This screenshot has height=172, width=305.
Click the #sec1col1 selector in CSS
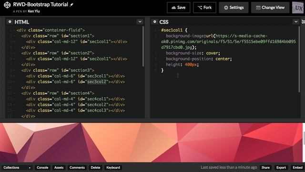click(172, 30)
